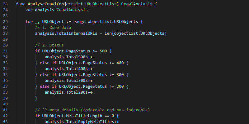The width and height of the screenshot is (249, 124).
Task: Click the CrawlAnalysis type on line 24
Action: pyautogui.click(x=72, y=10)
